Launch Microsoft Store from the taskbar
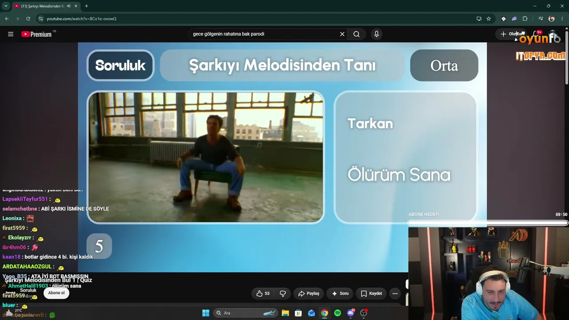 click(298, 313)
